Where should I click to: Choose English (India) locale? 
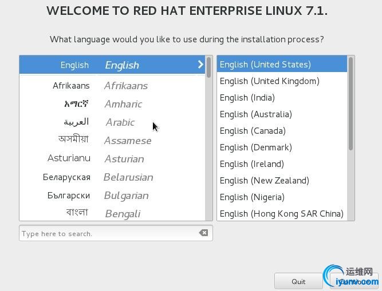click(282, 98)
